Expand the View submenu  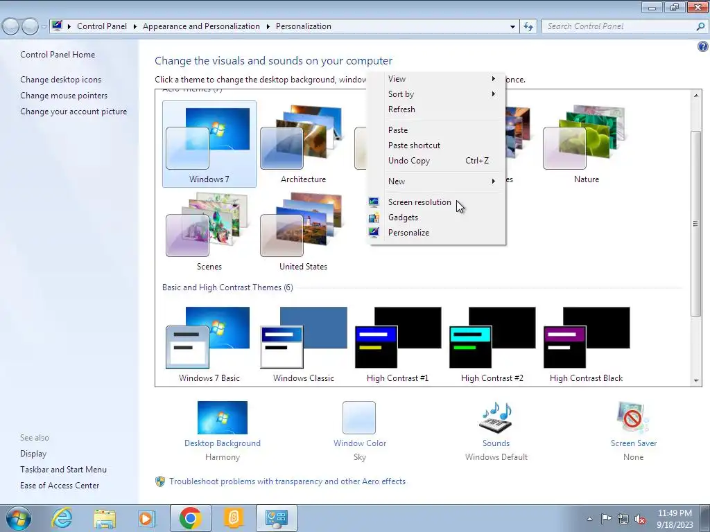pyautogui.click(x=436, y=79)
